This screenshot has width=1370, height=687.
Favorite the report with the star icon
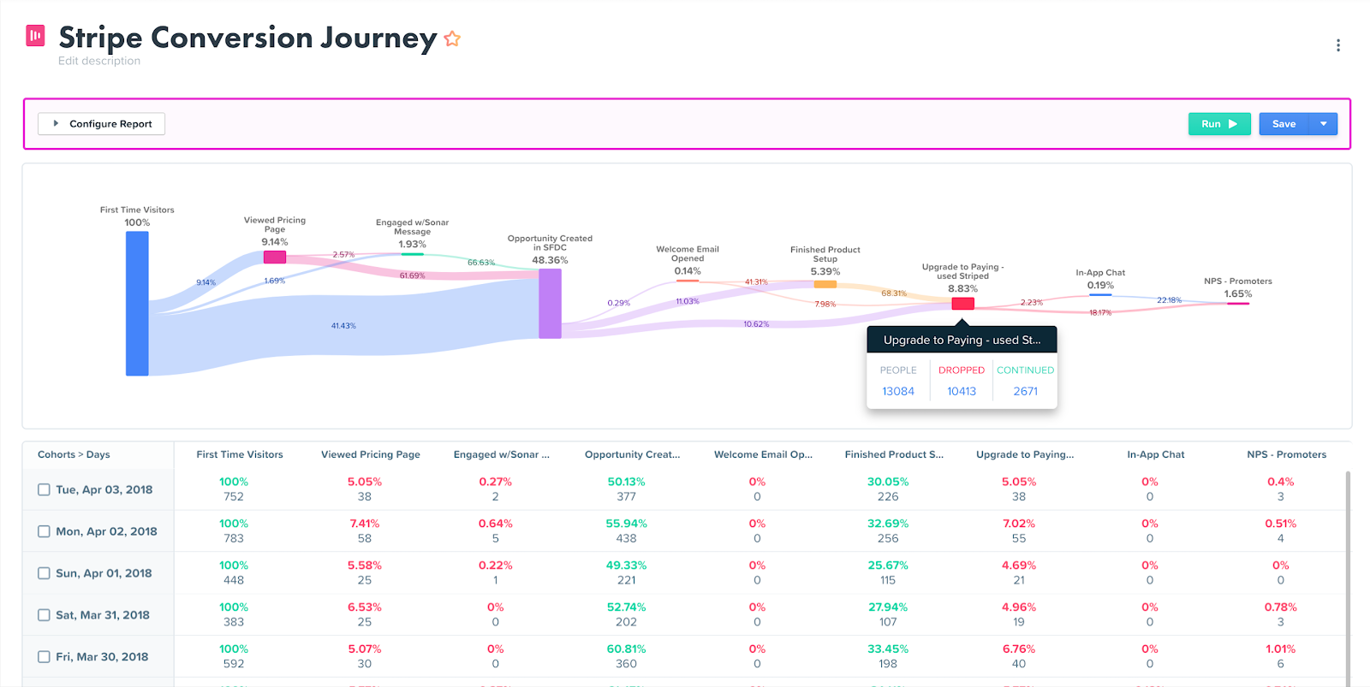(x=452, y=38)
